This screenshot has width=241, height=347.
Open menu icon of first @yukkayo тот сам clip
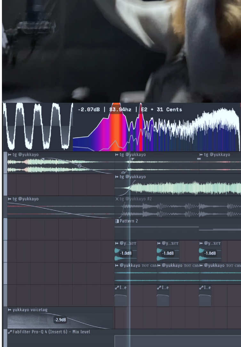click(117, 265)
